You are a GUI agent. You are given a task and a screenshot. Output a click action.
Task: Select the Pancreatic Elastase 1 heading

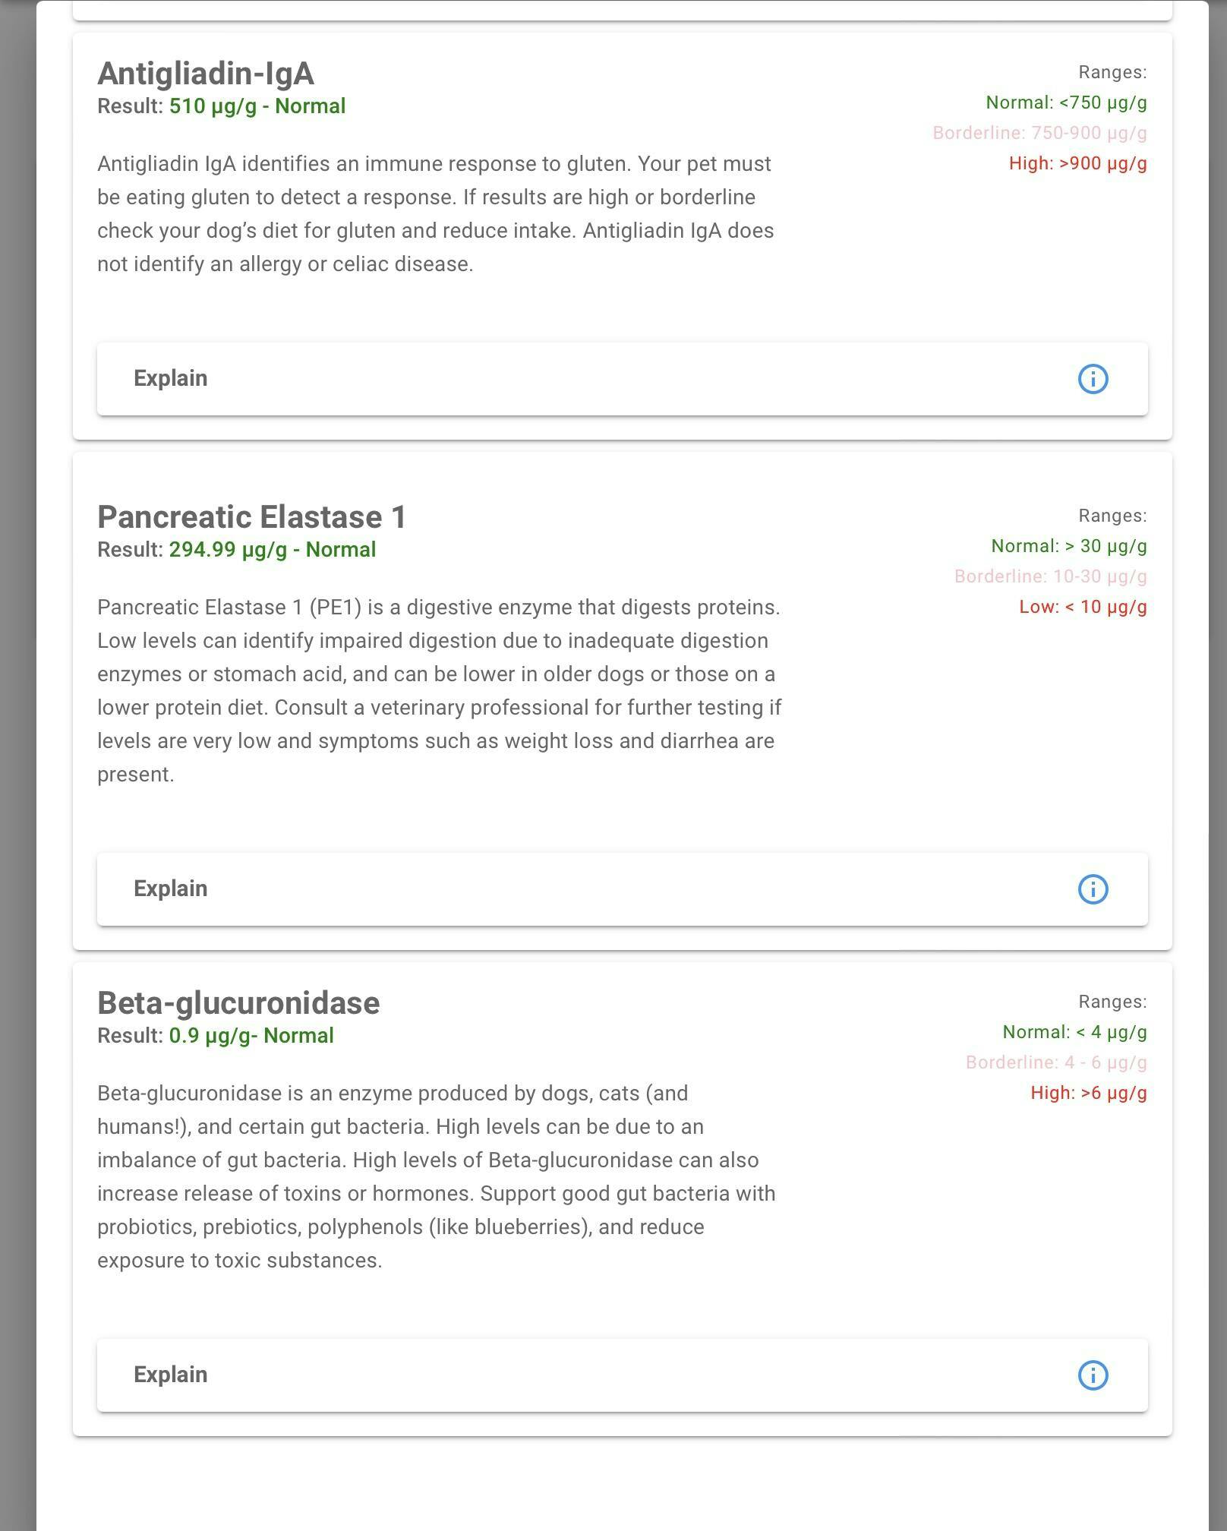[252, 517]
